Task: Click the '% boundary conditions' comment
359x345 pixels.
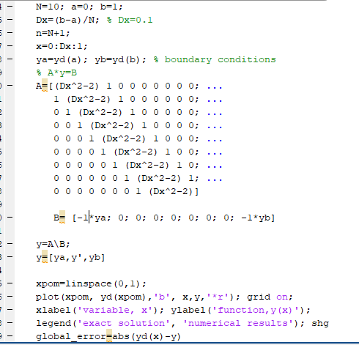Action: coord(215,59)
